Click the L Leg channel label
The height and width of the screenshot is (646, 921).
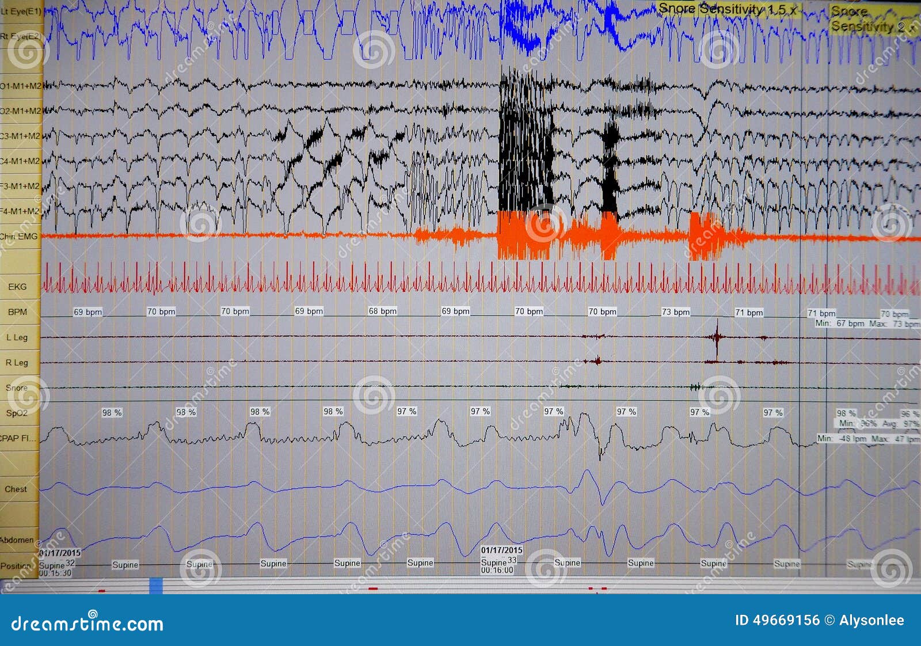point(17,337)
